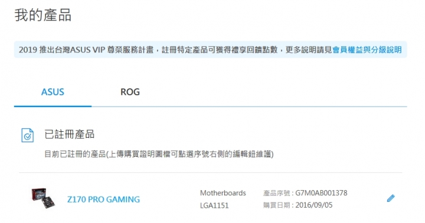Click the 購買日期 label
Viewport: 425px width, 223px height.
(276, 205)
